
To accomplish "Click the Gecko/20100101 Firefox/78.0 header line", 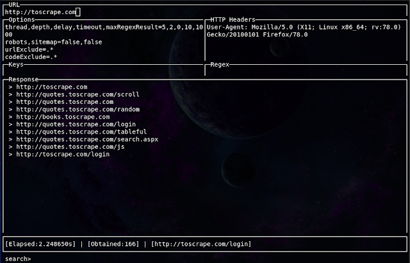I will pos(257,35).
